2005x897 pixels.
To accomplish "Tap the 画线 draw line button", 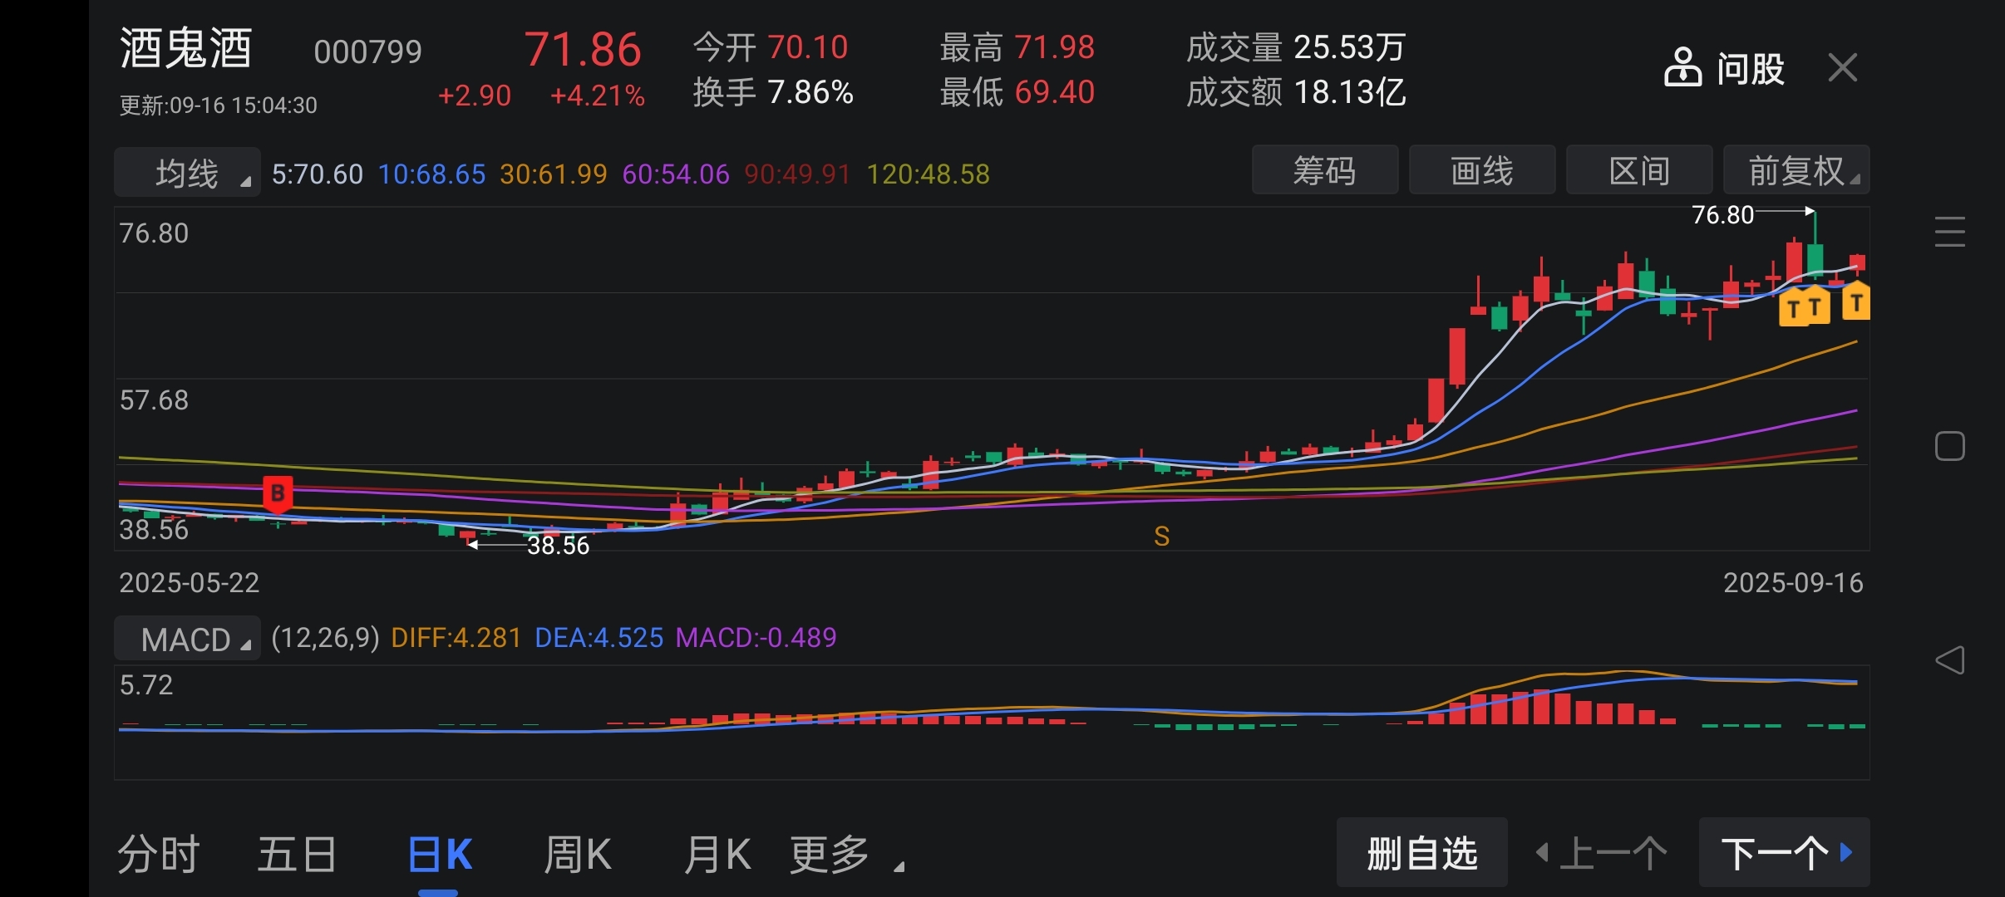I will point(1482,170).
